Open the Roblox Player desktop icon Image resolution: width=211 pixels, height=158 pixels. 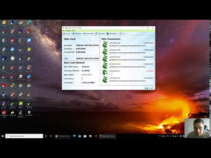(21, 77)
